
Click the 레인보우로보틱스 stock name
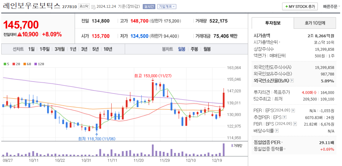pyautogui.click(x=32, y=6)
